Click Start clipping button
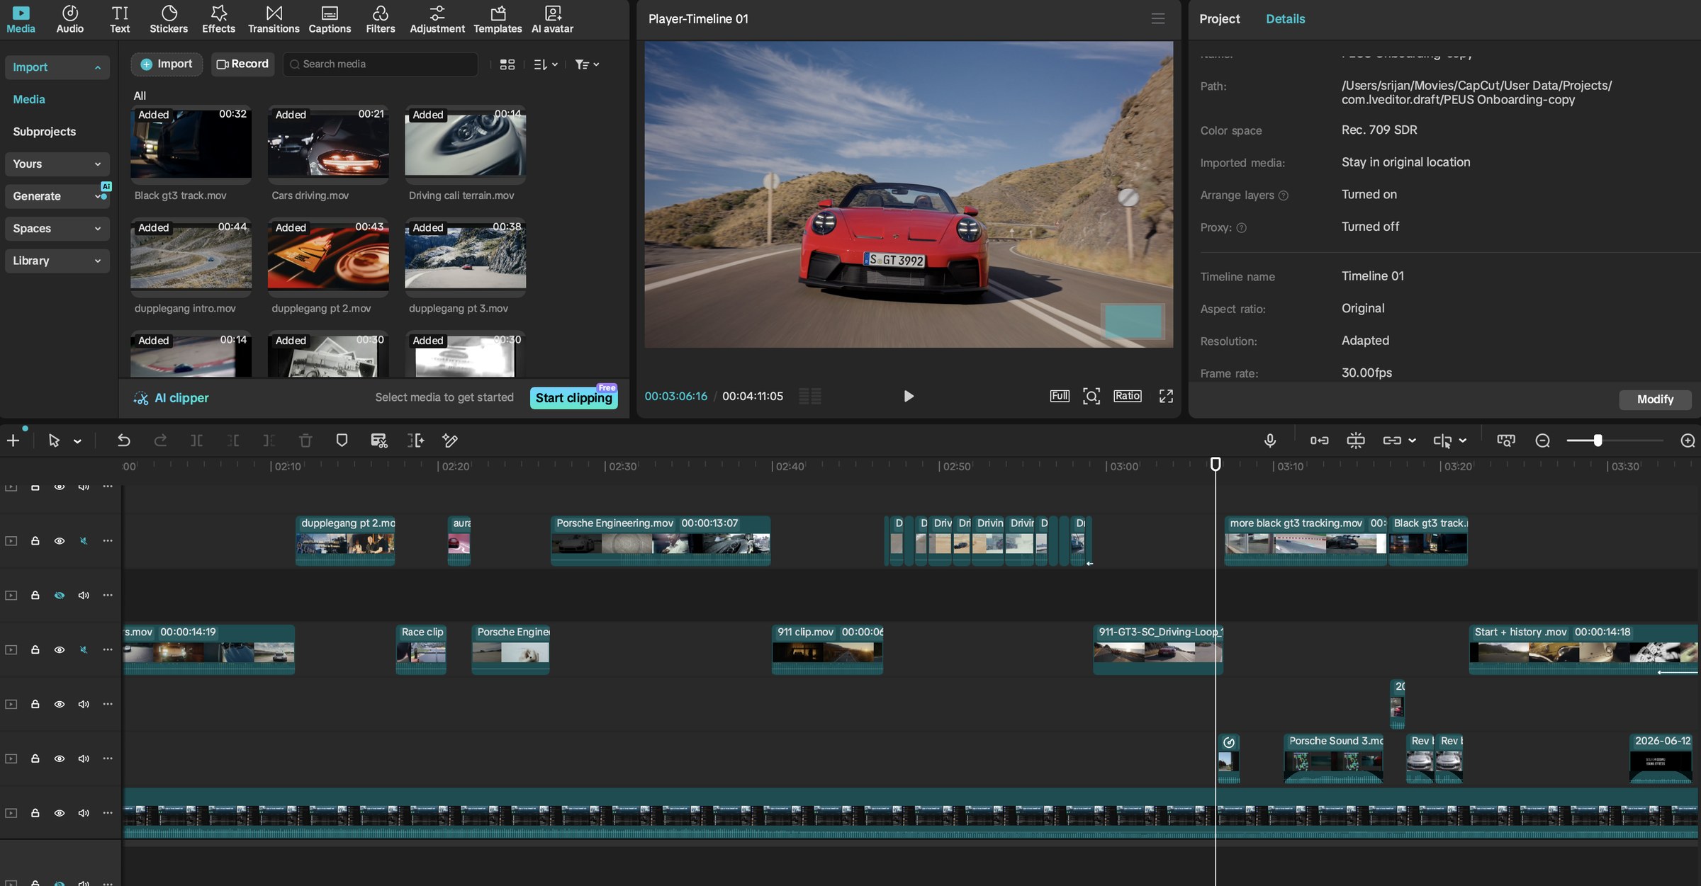Viewport: 1701px width, 886px height. (573, 398)
